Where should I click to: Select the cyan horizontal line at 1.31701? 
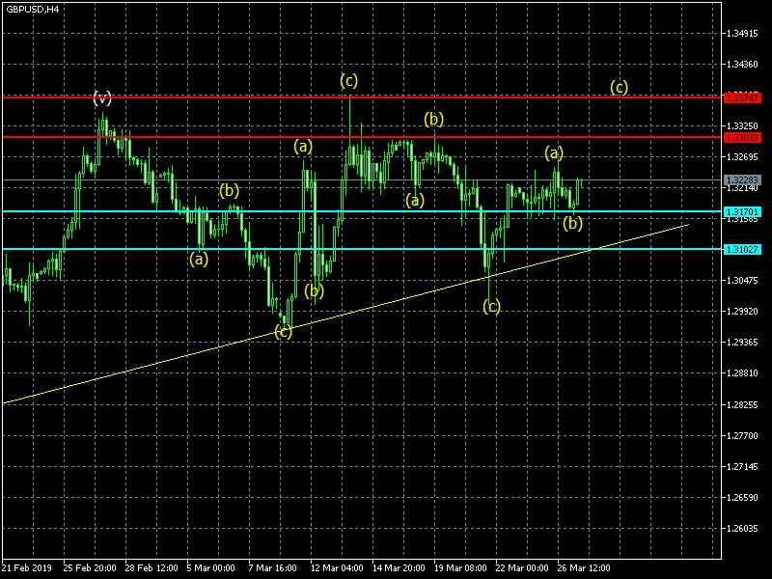[x=362, y=211]
